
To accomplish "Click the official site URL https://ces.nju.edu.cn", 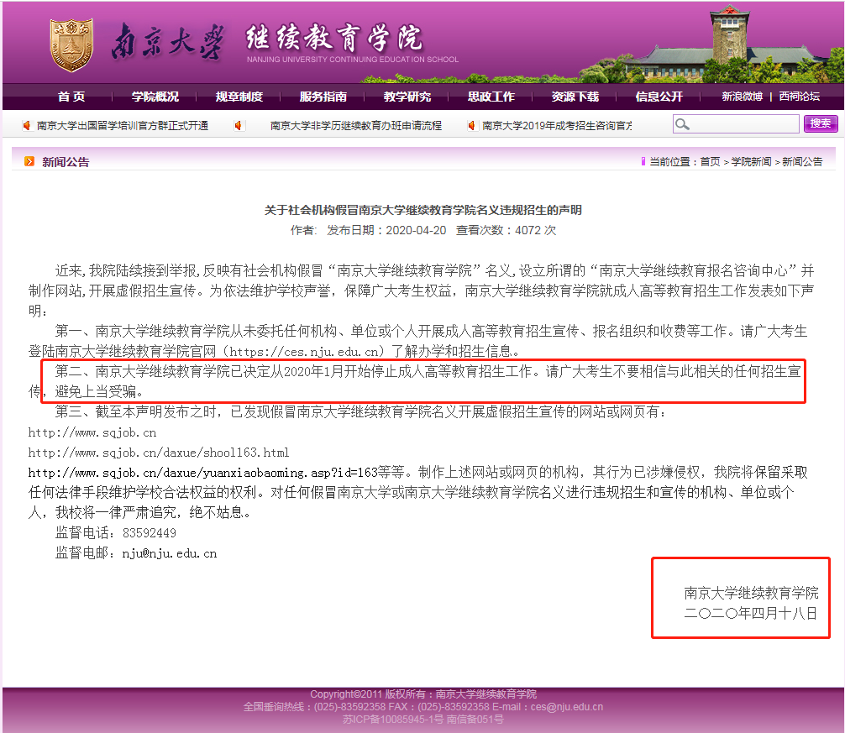I will 303,352.
